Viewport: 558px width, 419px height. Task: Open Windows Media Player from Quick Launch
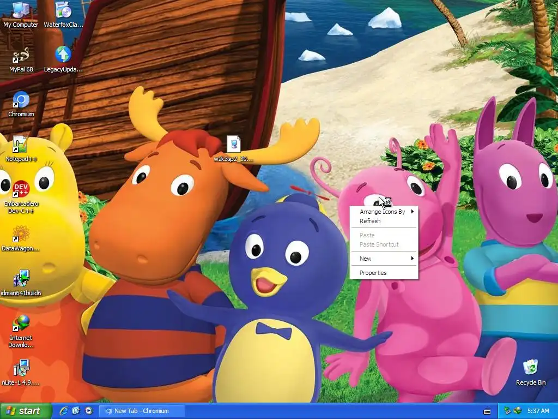89,411
